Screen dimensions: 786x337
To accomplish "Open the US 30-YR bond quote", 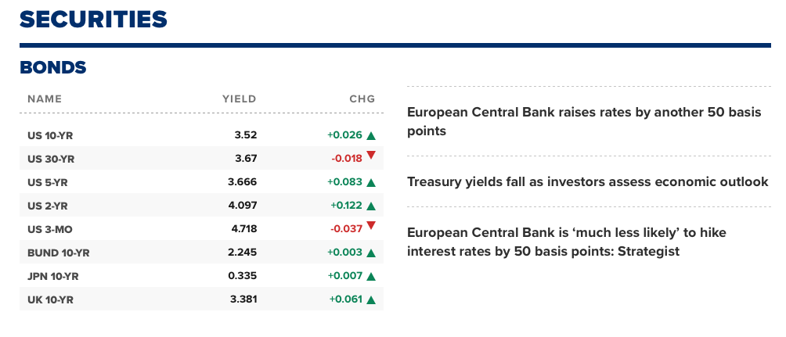I will point(51,159).
